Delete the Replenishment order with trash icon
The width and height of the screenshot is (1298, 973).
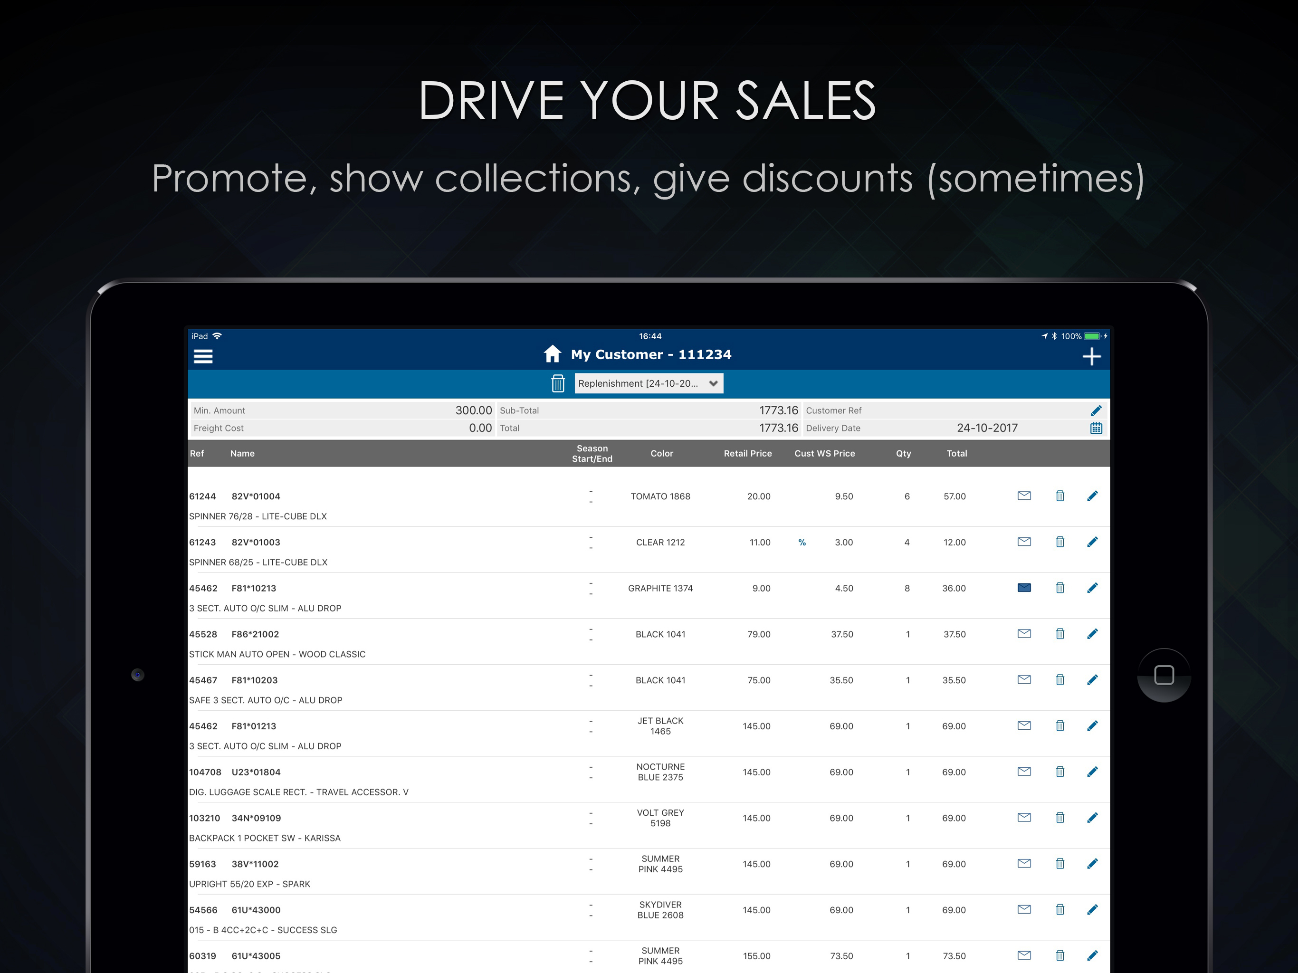click(x=558, y=383)
